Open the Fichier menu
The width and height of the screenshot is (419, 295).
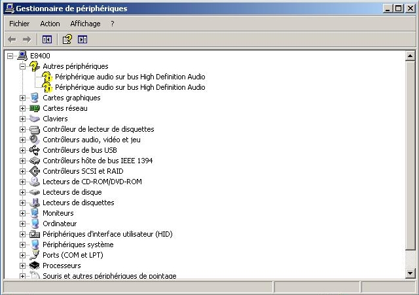point(19,24)
